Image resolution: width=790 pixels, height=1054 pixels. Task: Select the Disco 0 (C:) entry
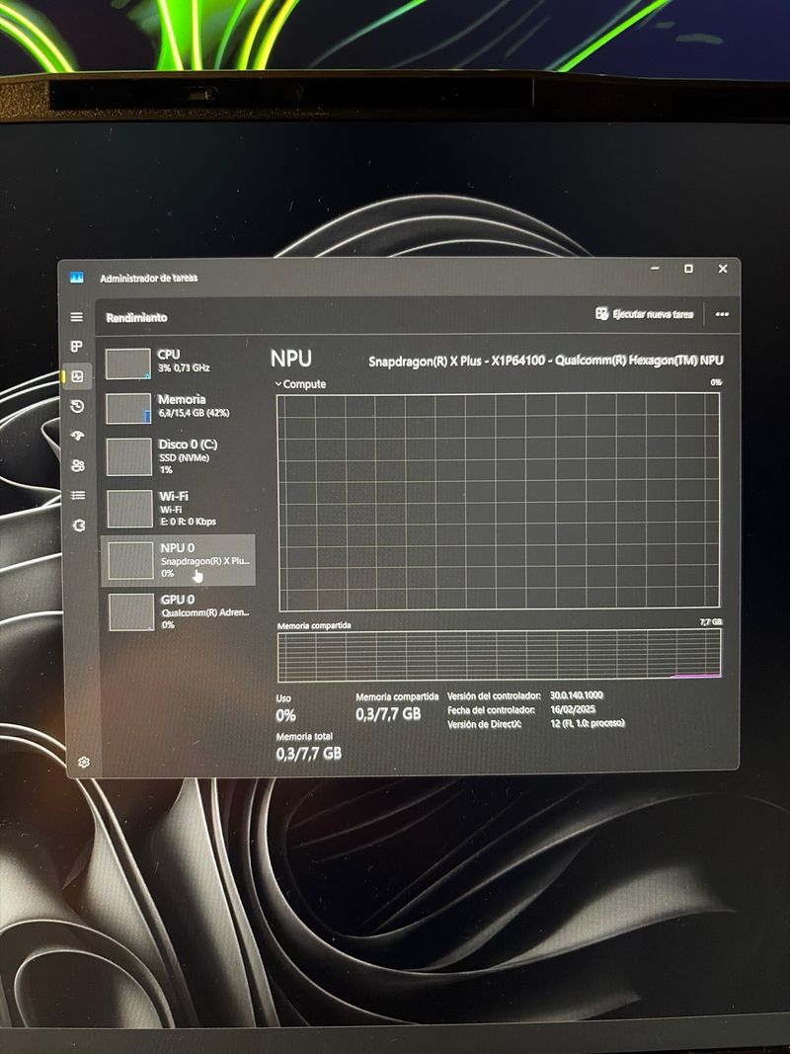point(178,456)
